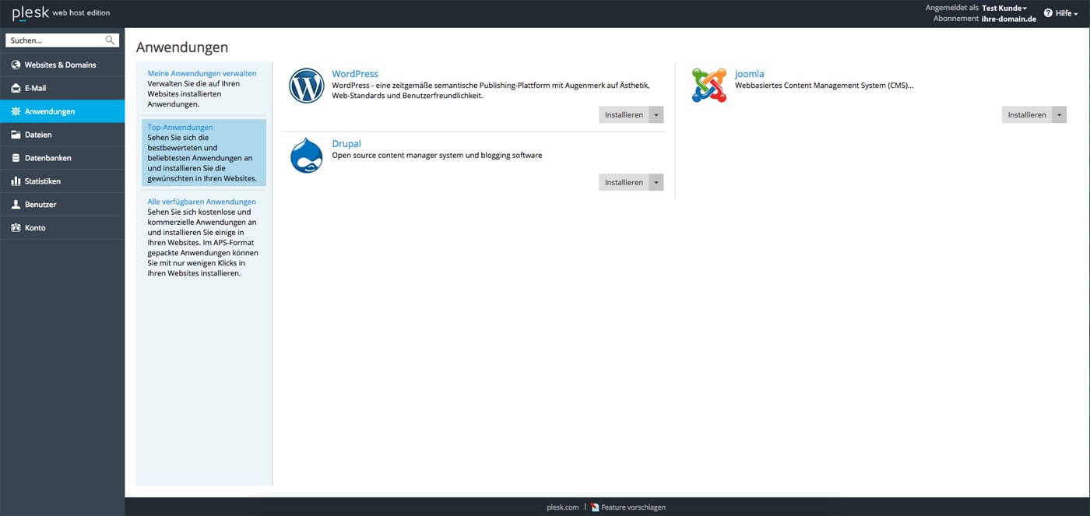Open Datenbanken in the sidebar
Viewport: 1090px width, 516px height.
tap(62, 158)
